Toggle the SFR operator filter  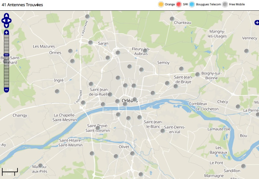(179, 5)
